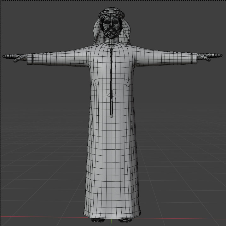Viewport: 226px width, 226px height.
Task: Select the sleeve cuff near the left-edge hand
Action: (30, 59)
